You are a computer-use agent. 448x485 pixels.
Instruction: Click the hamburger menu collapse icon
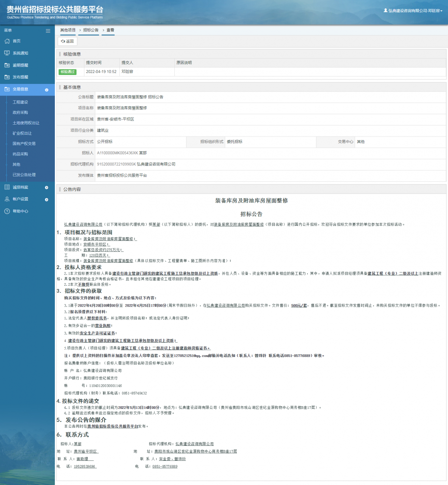48,31
